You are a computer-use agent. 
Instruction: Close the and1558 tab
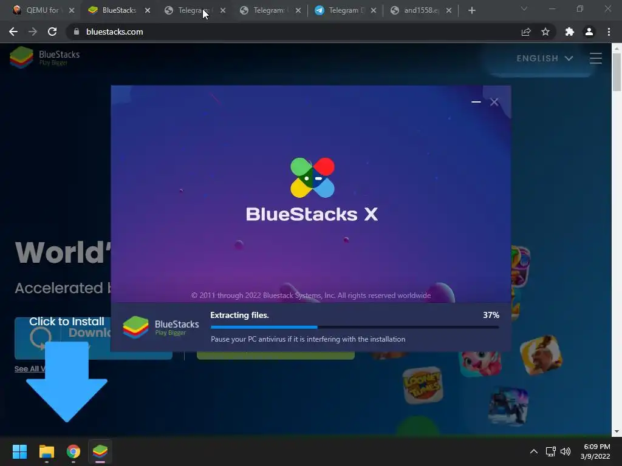pos(449,10)
